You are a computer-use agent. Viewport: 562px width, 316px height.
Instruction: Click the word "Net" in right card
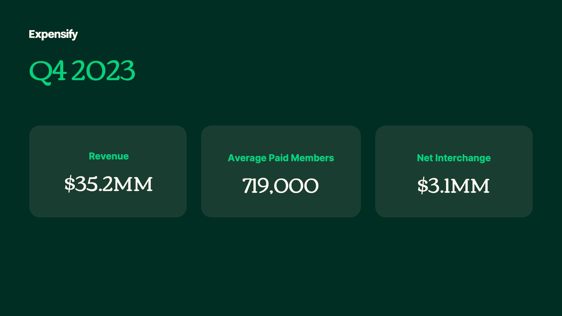pos(425,158)
